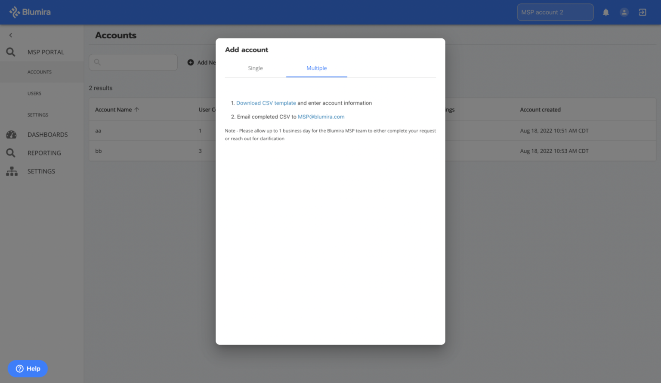Select the MSP Portal magnifier icon
The image size is (661, 383).
pyautogui.click(x=10, y=52)
